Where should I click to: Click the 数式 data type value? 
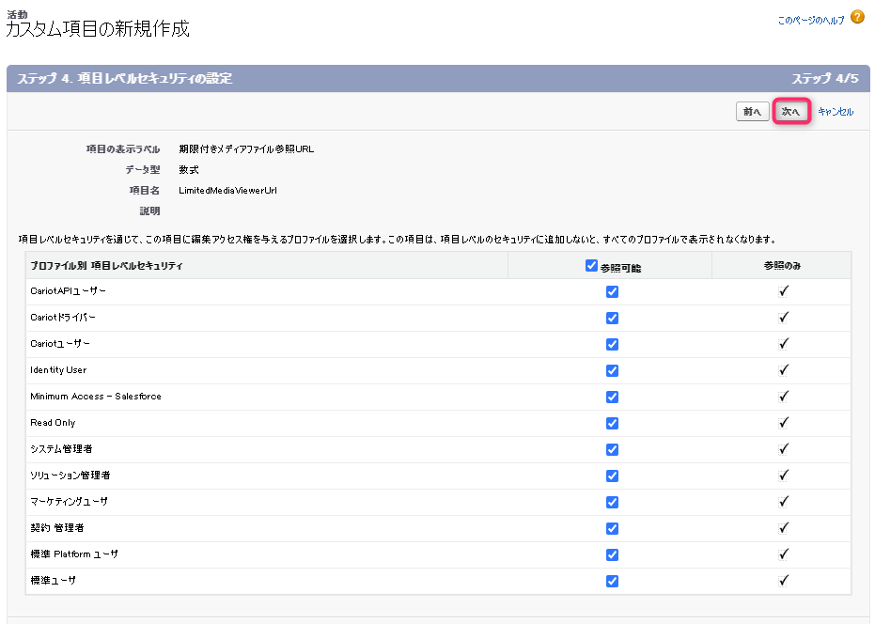189,170
